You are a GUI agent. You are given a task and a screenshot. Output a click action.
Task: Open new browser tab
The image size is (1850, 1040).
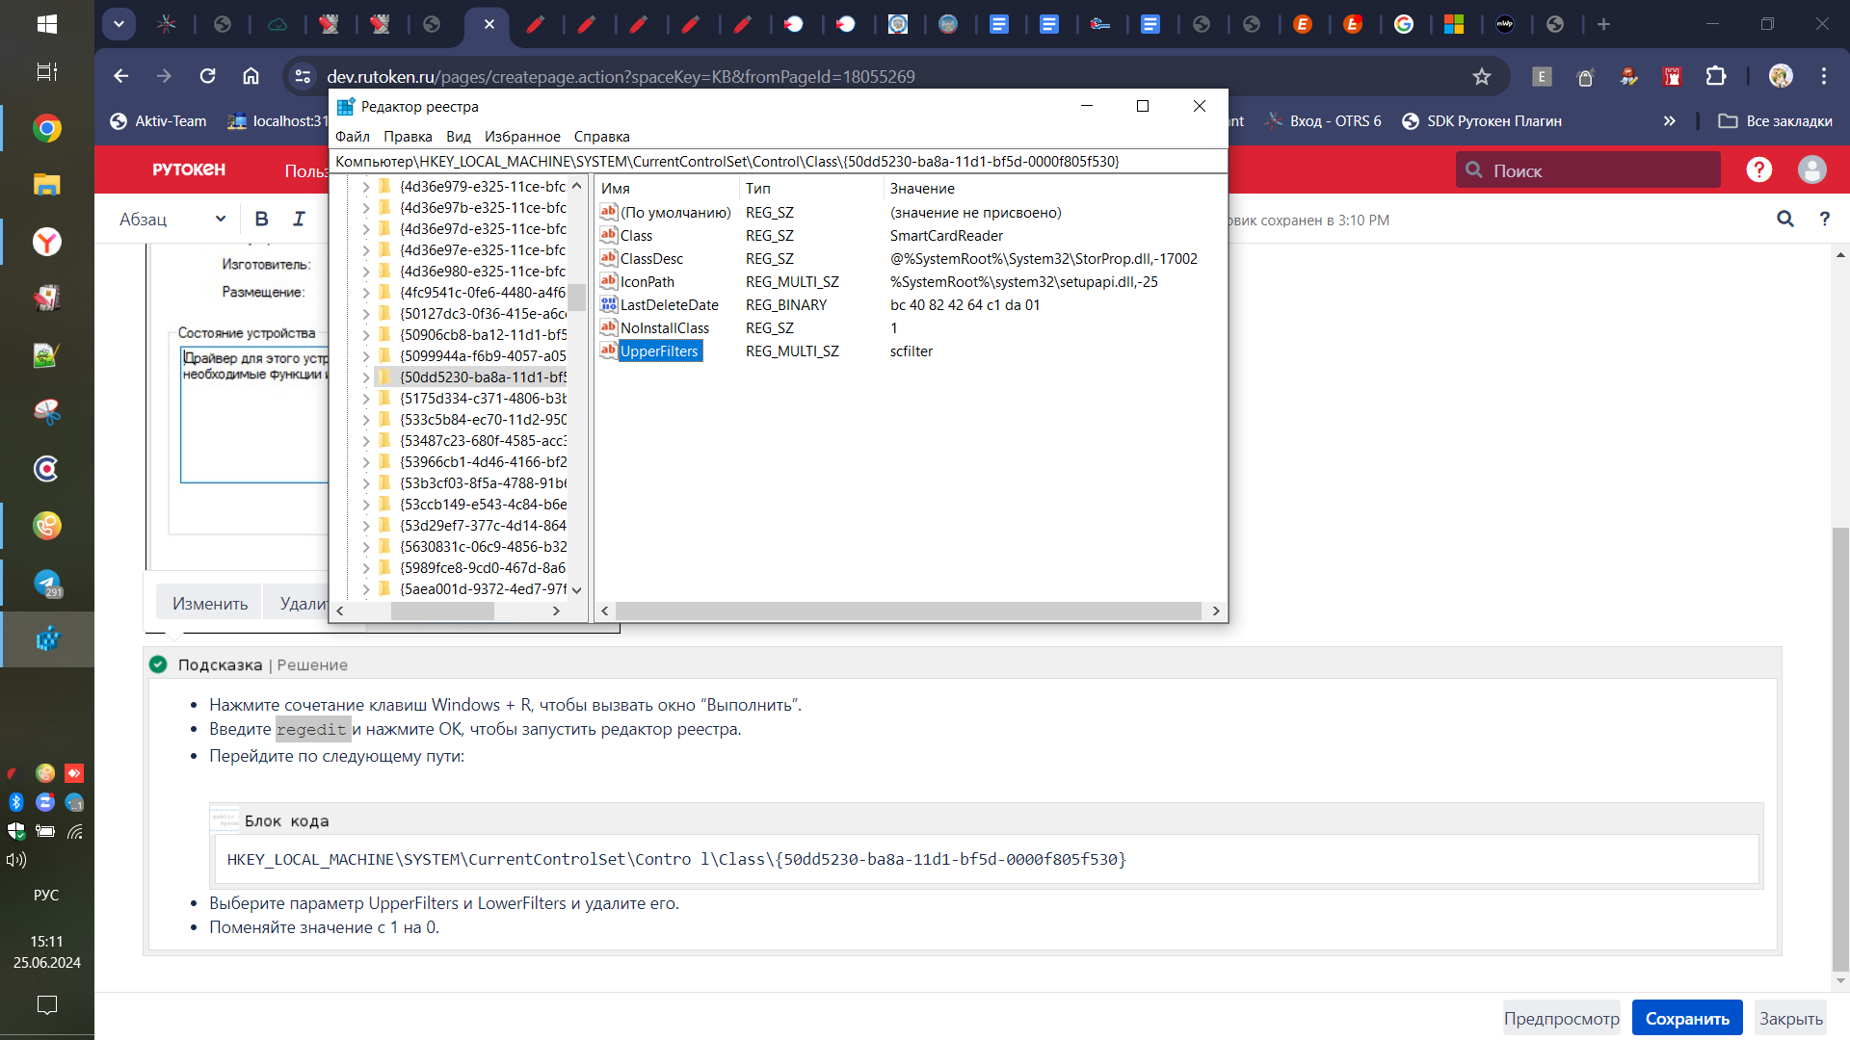point(1603,24)
